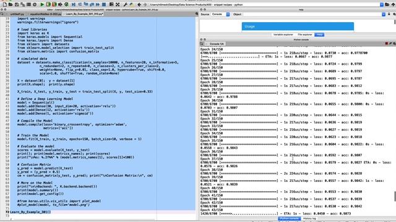Select the Console 1/A tab
The height and width of the screenshot is (222, 396).
(216, 44)
